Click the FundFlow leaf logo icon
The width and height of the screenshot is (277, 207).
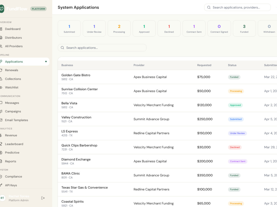click(x=2, y=9)
